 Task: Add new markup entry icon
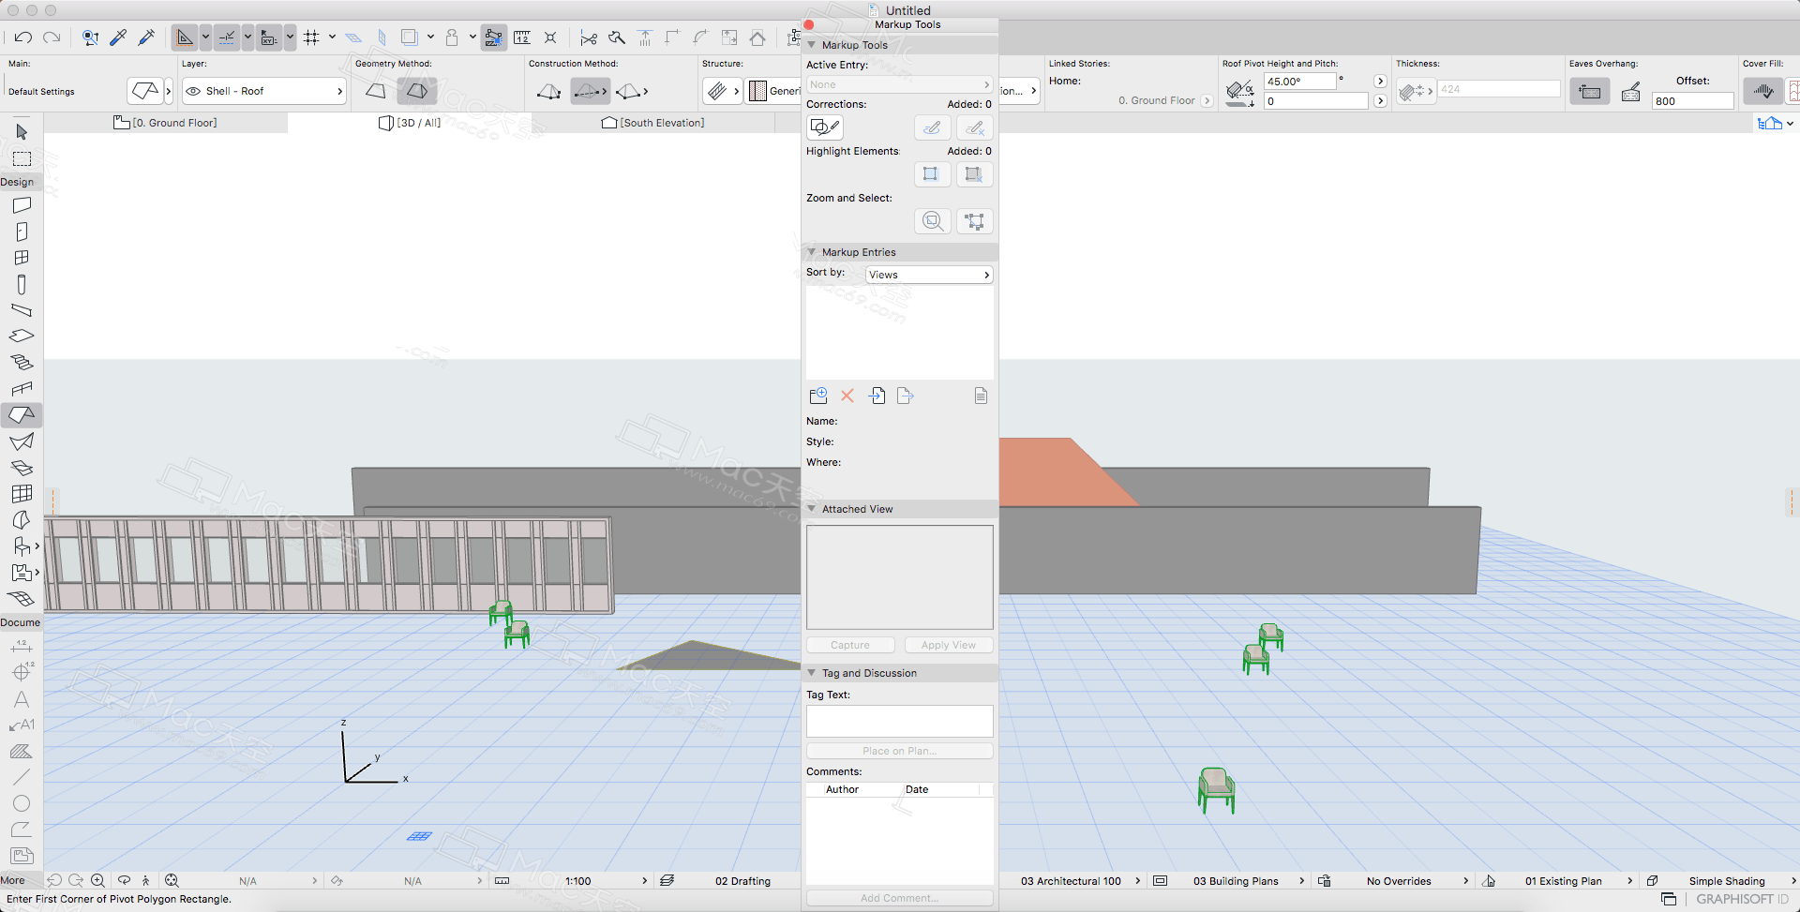pyautogui.click(x=818, y=396)
